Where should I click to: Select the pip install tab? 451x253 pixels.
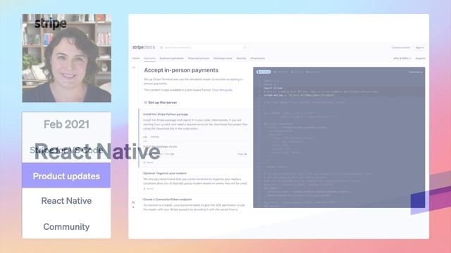(145, 137)
